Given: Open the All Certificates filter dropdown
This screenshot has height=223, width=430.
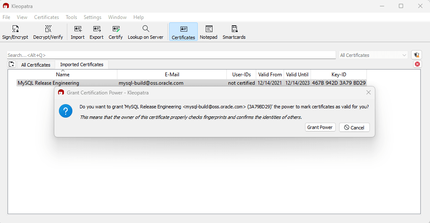Looking at the screenshot, I should pos(373,55).
